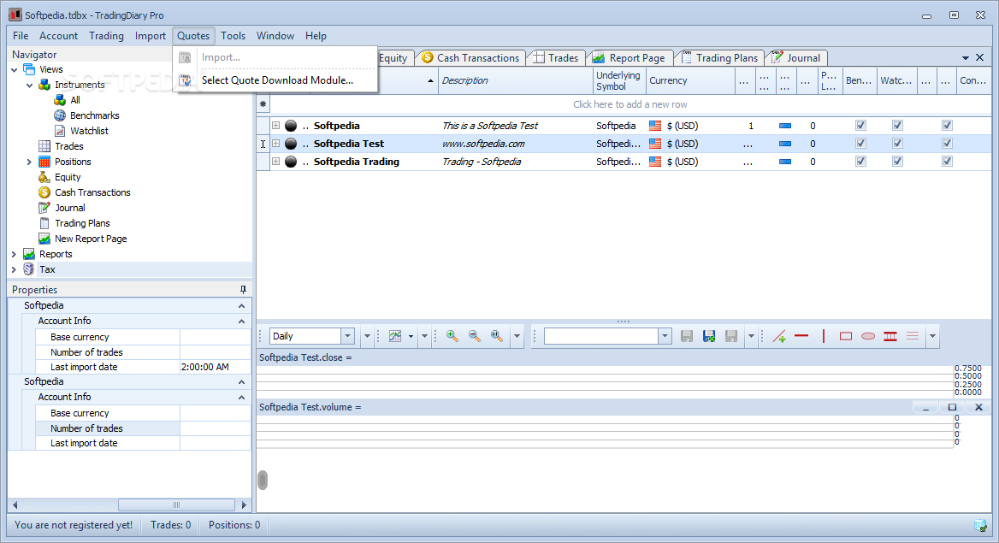The width and height of the screenshot is (999, 543).
Task: Open Cash Transactions in the Navigator
Action: tap(92, 192)
